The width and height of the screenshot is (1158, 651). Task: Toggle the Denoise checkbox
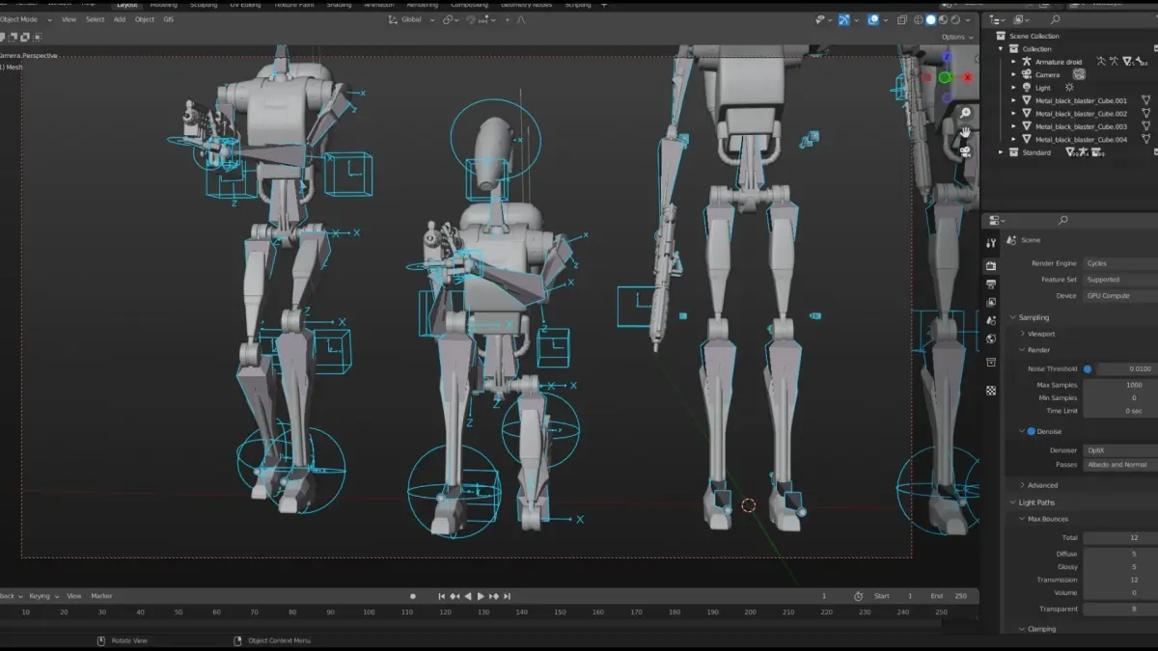coord(1031,432)
